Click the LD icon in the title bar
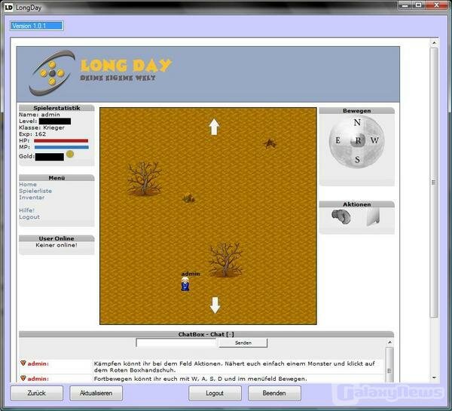The height and width of the screenshot is (411, 452). pos(8,8)
